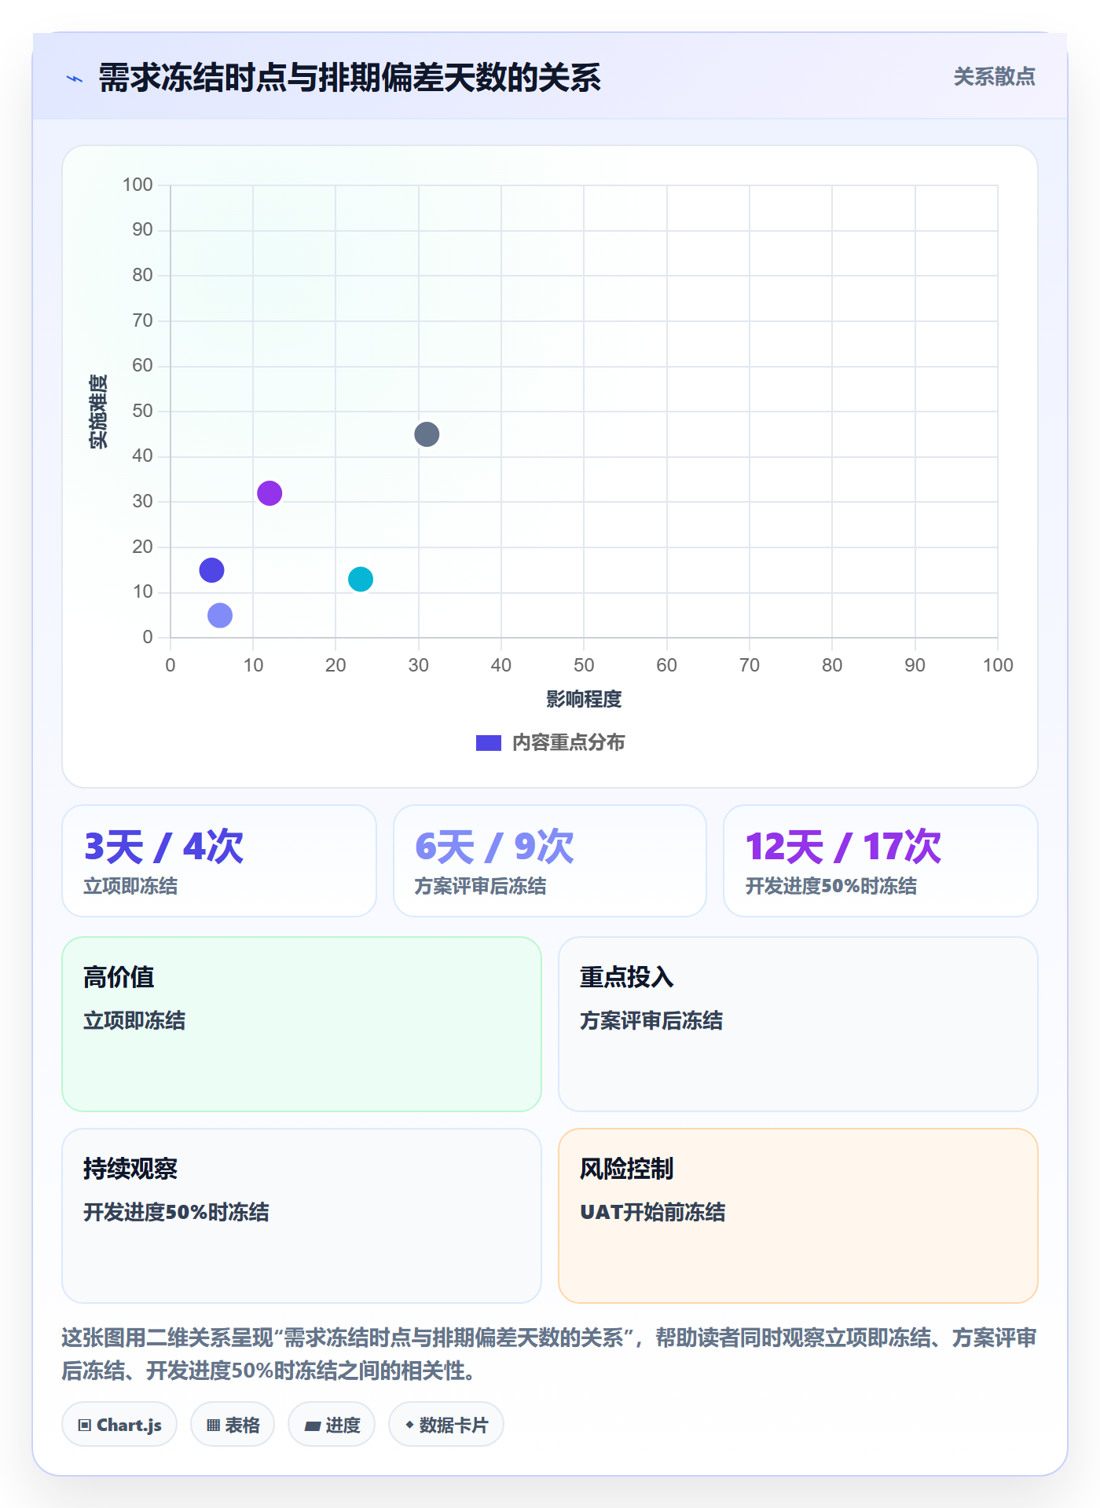Click the 进度 tag chip

(332, 1425)
